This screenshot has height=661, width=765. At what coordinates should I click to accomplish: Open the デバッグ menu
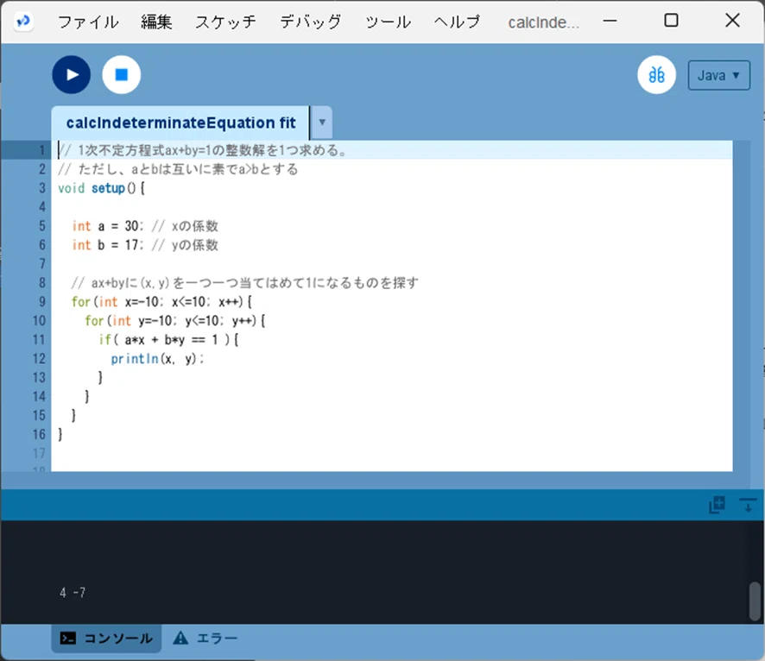[x=310, y=22]
